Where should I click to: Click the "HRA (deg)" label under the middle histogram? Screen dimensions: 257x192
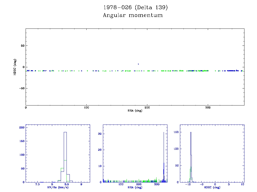(135, 187)
